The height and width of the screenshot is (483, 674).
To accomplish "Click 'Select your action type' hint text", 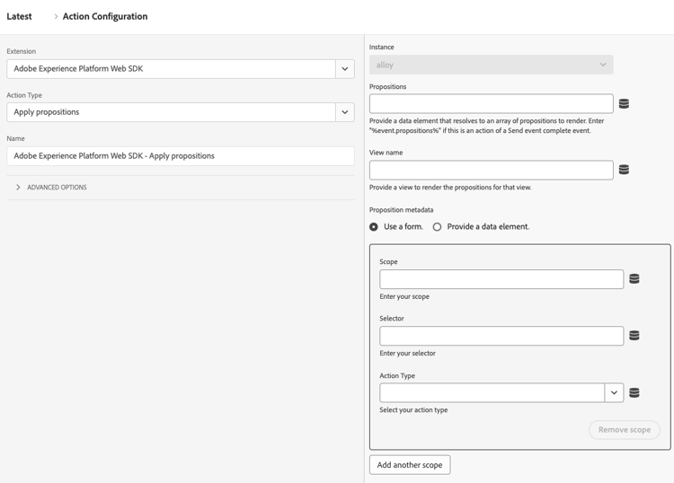I will click(413, 410).
